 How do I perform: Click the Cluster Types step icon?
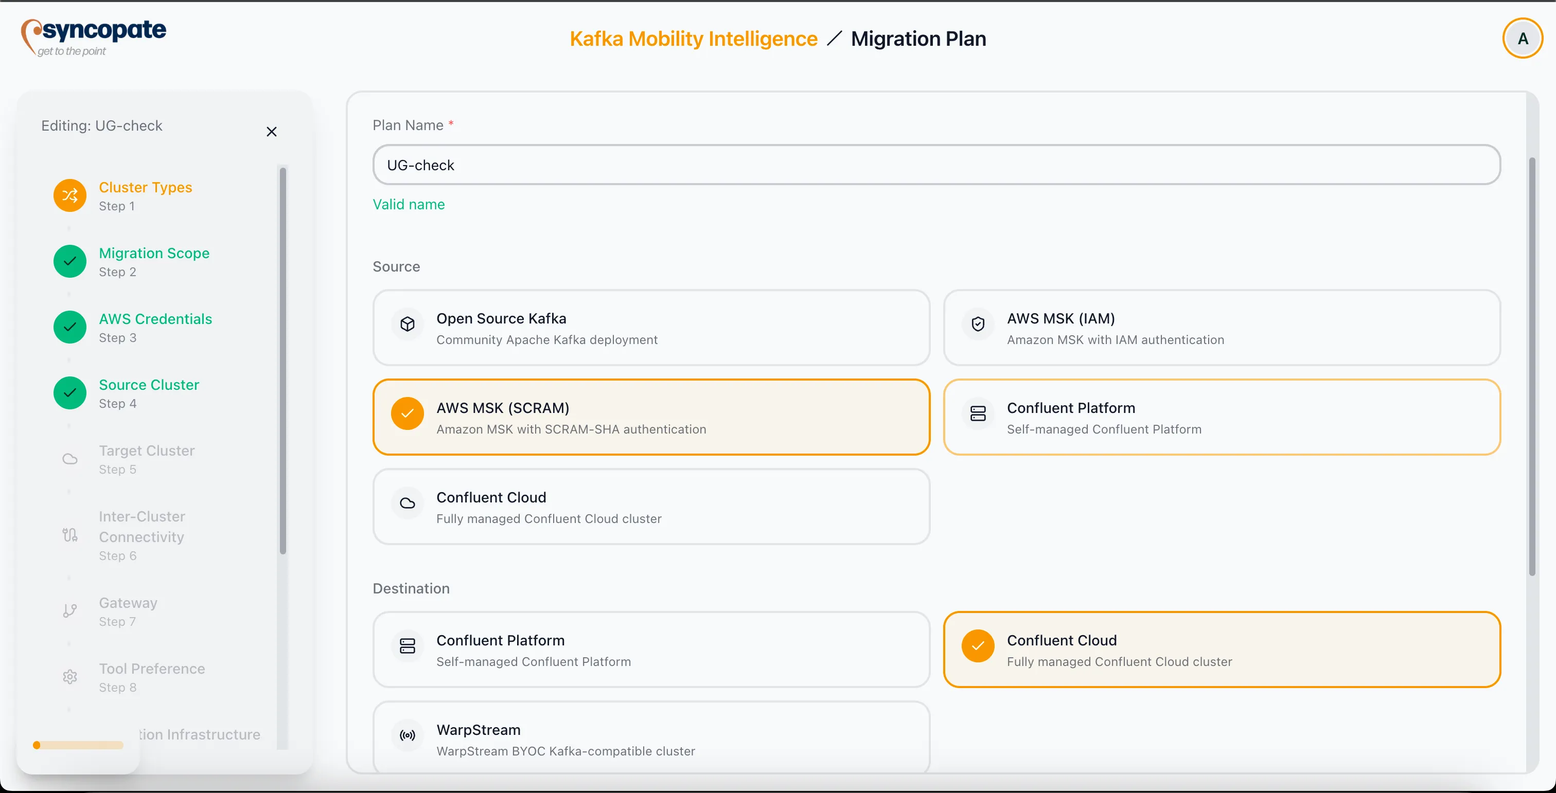pos(69,195)
